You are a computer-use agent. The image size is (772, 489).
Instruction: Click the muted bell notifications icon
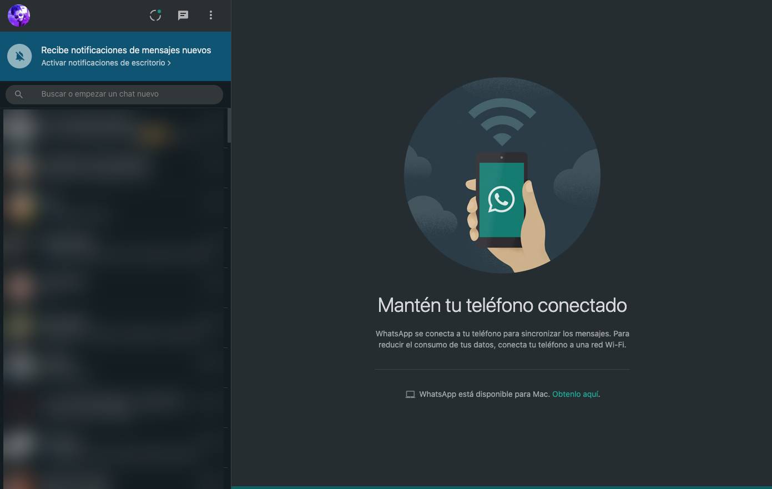(19, 56)
